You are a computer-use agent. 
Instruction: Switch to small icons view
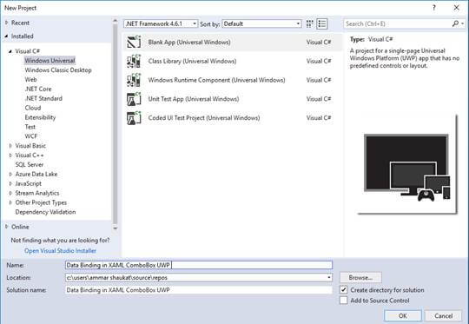point(309,23)
